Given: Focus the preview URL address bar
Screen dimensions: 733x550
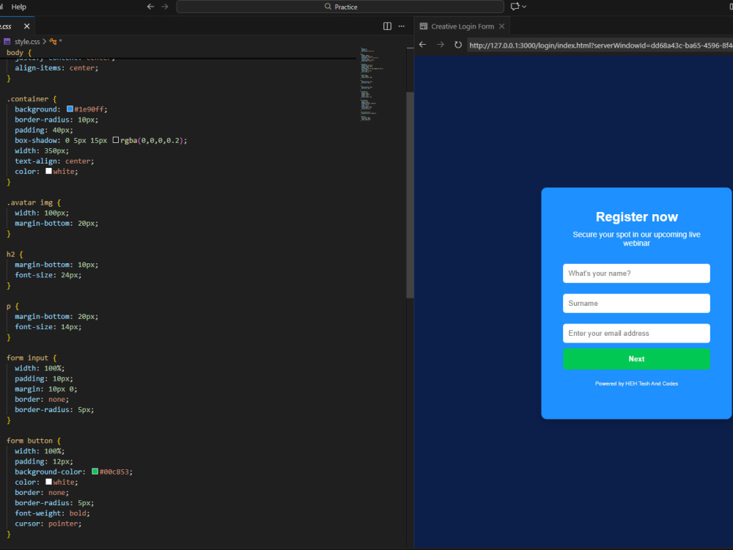Looking at the screenshot, I should click(600, 45).
